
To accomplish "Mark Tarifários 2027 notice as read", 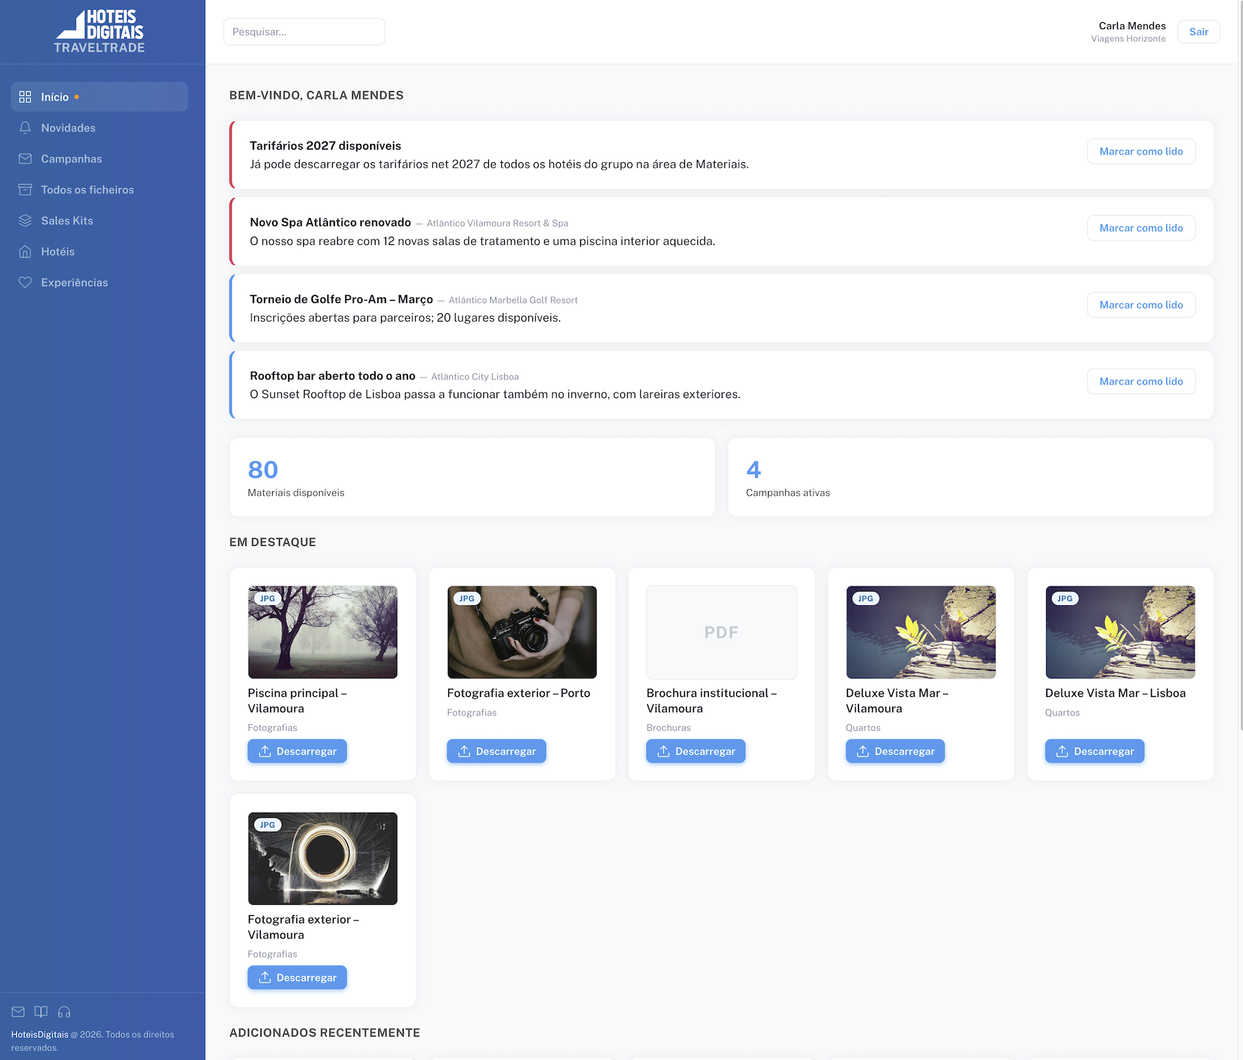I will 1141,151.
